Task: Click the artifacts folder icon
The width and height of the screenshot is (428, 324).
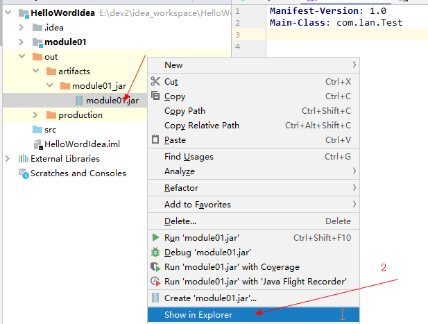Action: pyautogui.click(x=51, y=71)
